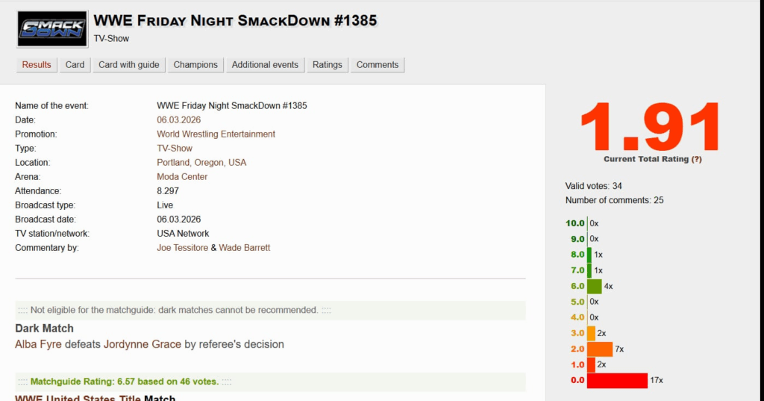This screenshot has height=401, width=764.
Task: View the Comments tab
Action: click(378, 65)
